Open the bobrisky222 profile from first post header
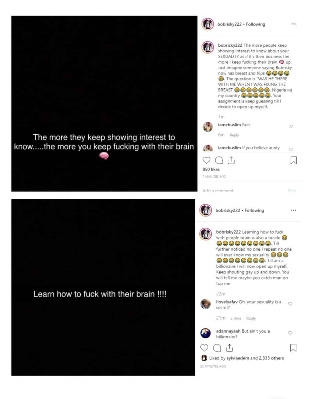 click(229, 24)
